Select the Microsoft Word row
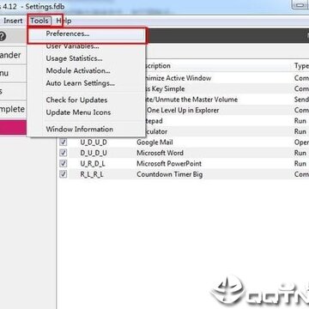 [x=183, y=153]
